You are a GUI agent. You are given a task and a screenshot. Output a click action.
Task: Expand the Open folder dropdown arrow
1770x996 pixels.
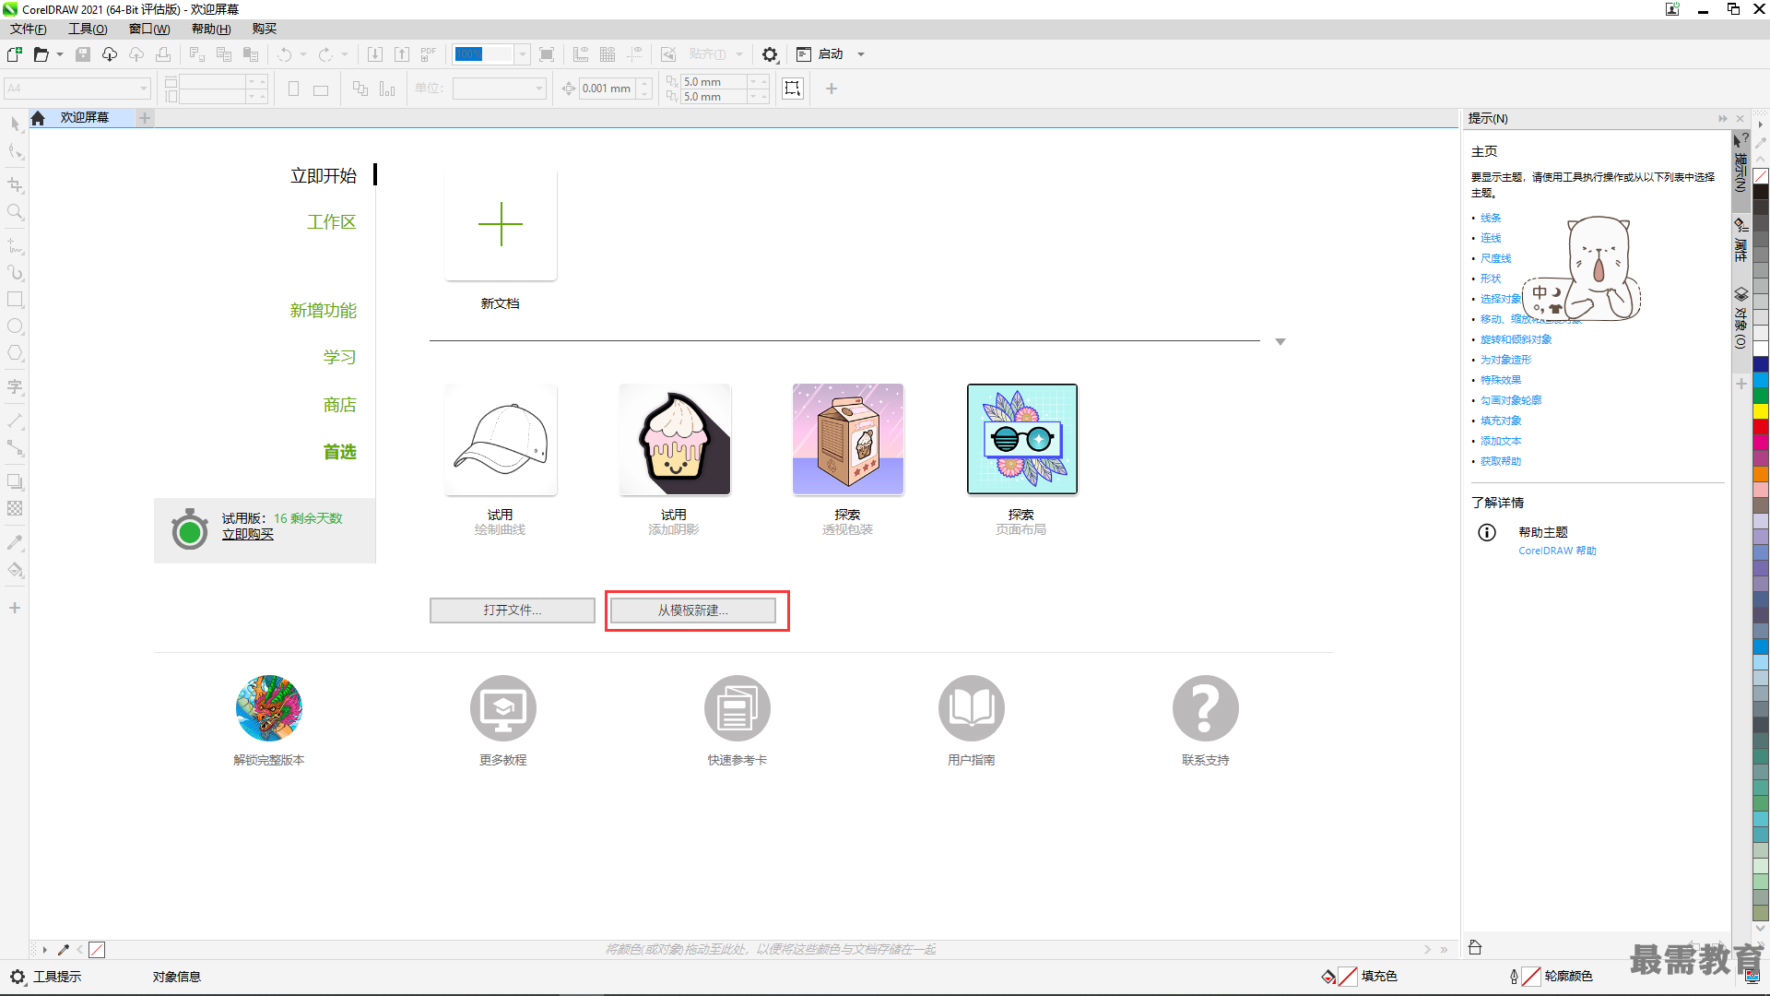[x=60, y=54]
